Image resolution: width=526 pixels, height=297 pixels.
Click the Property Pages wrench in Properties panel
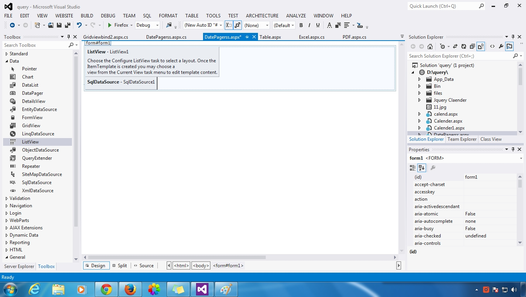[433, 167]
